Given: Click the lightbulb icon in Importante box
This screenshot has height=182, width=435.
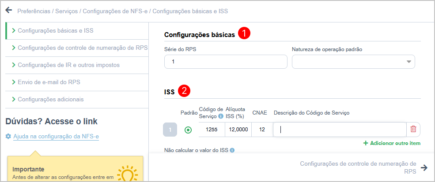Looking at the screenshot, I should coord(127,174).
